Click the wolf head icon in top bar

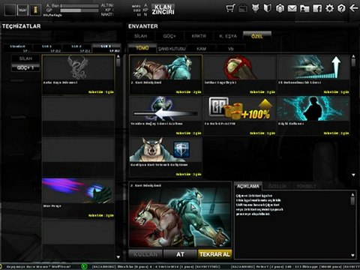(255, 9)
